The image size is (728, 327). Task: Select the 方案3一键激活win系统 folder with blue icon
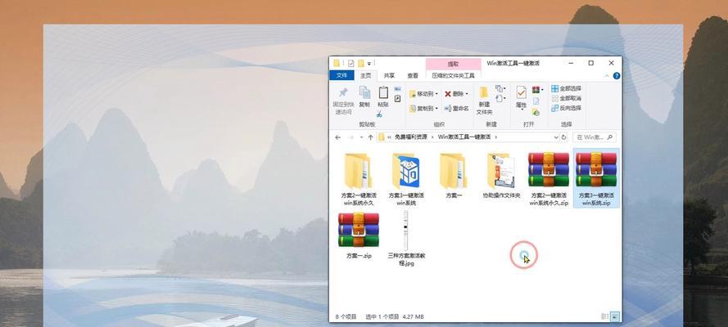pos(406,179)
